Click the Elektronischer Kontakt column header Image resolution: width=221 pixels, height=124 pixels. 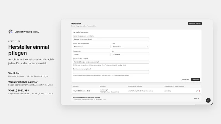(135, 86)
